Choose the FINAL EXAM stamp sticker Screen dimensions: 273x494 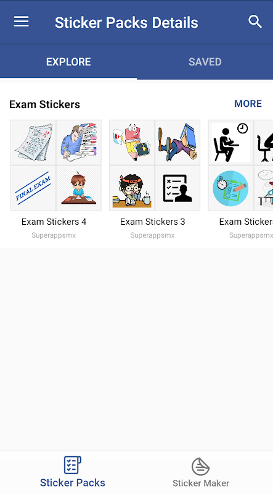click(33, 188)
